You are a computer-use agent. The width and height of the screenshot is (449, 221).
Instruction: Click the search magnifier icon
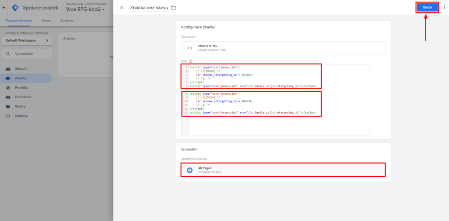point(8,54)
